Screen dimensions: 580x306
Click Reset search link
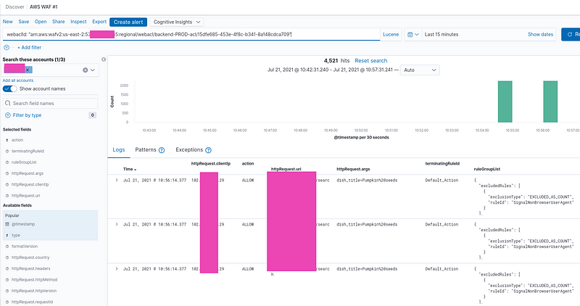371,61
